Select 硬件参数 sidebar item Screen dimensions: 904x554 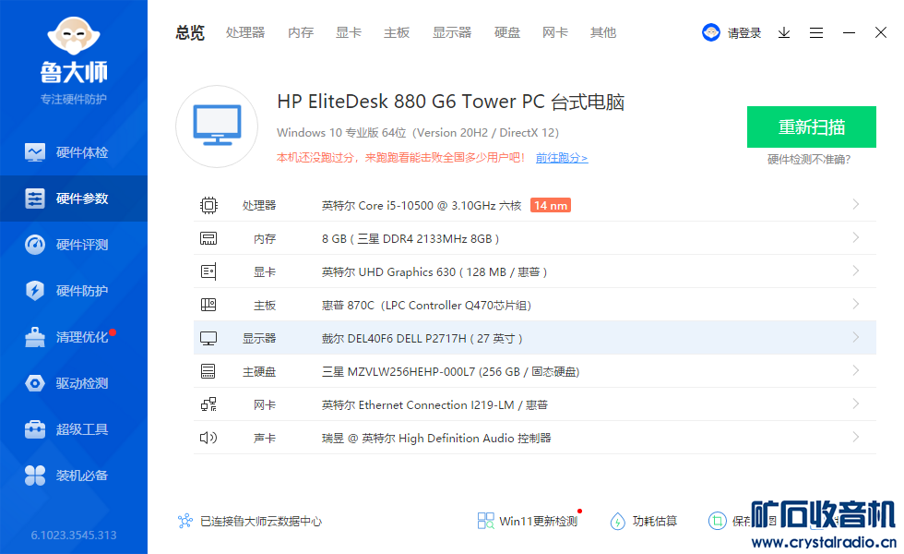tap(74, 199)
